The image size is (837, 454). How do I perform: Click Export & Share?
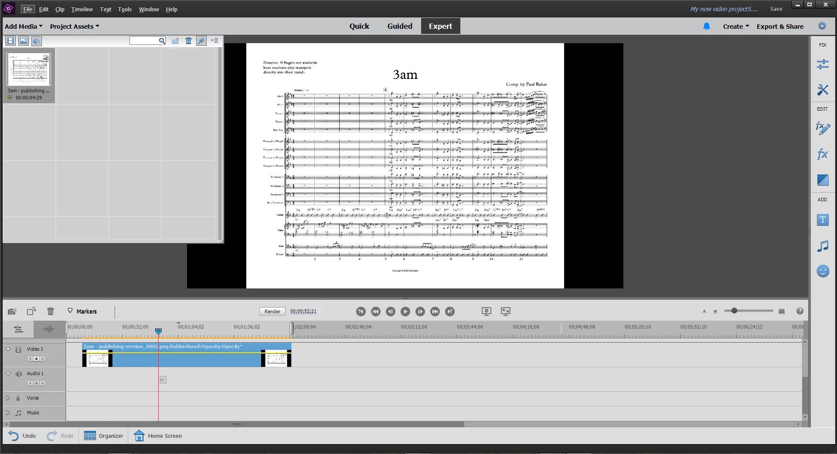coord(780,26)
